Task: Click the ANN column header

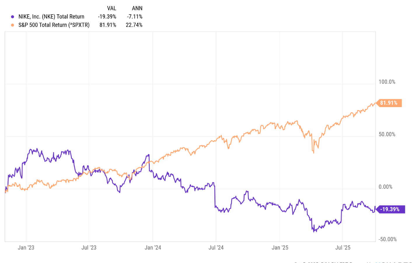Action: tap(137, 8)
